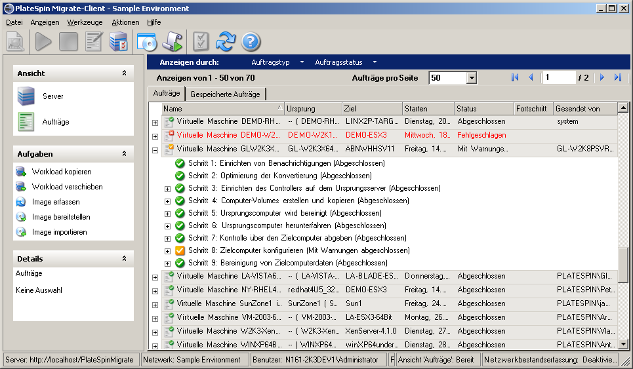Click the Workload kopieren task icon
Image resolution: width=633 pixels, height=369 pixels.
[x=20, y=172]
